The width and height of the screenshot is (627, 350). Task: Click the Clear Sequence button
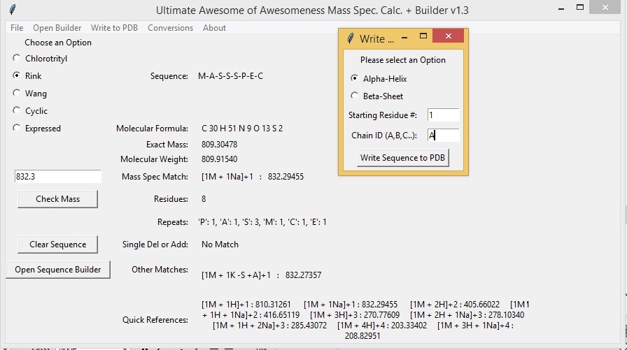pyautogui.click(x=57, y=245)
